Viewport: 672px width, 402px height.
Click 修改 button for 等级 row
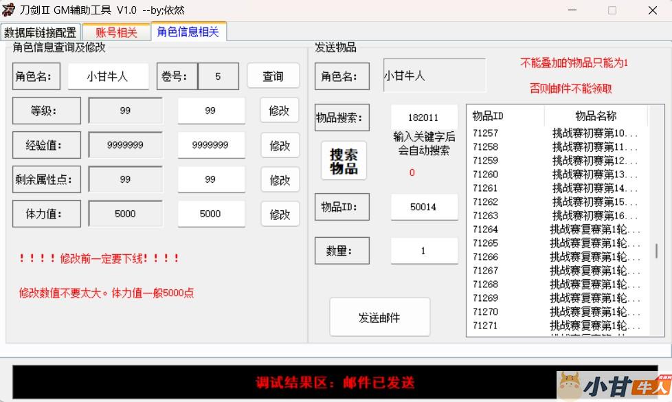point(280,111)
